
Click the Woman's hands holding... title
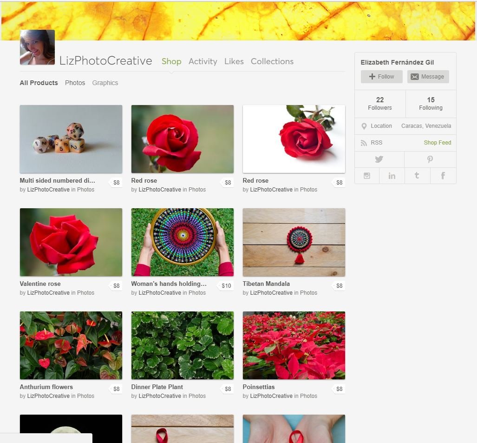pos(169,284)
